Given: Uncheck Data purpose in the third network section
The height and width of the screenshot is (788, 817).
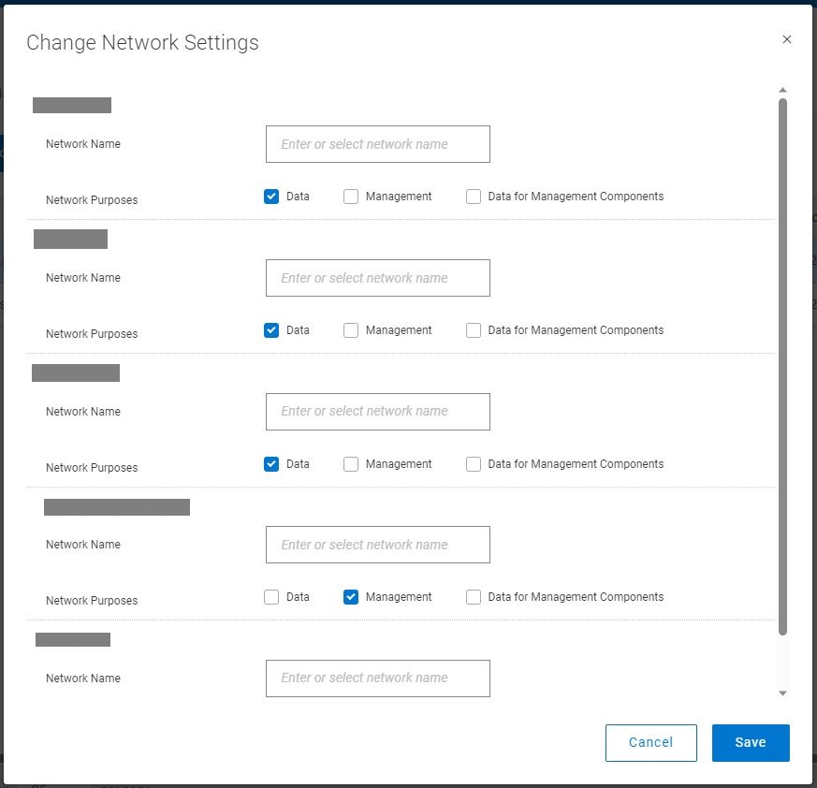Looking at the screenshot, I should pos(271,464).
